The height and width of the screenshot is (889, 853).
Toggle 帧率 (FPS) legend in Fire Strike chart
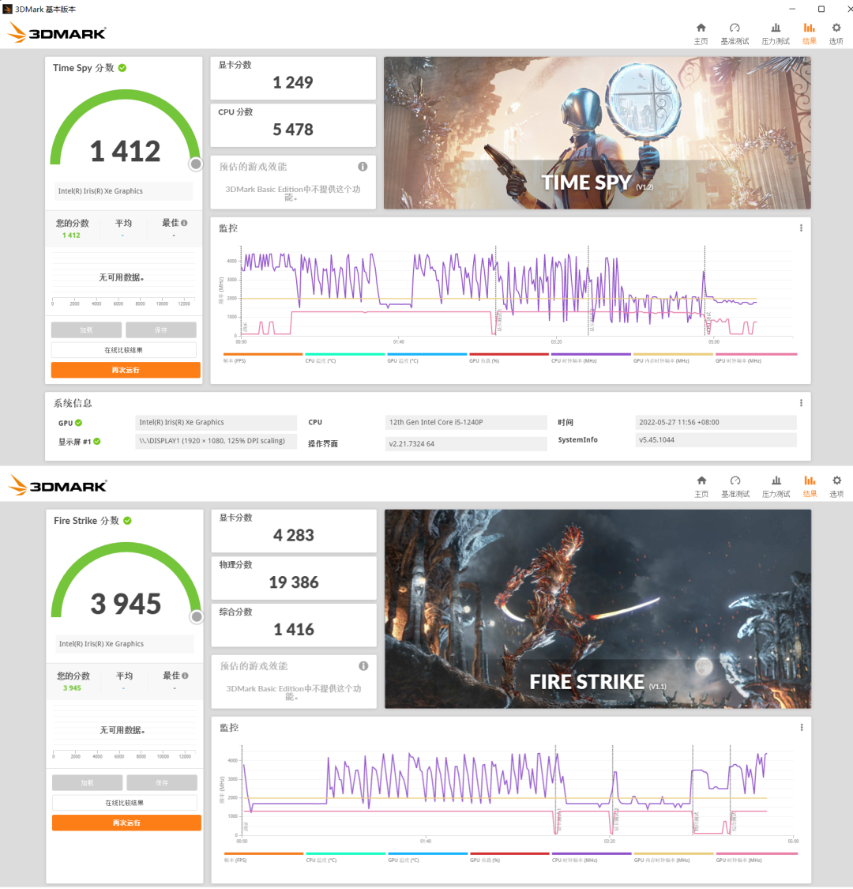(264, 857)
